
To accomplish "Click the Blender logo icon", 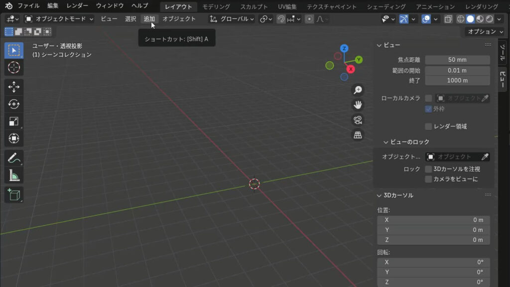I will pyautogui.click(x=9, y=6).
